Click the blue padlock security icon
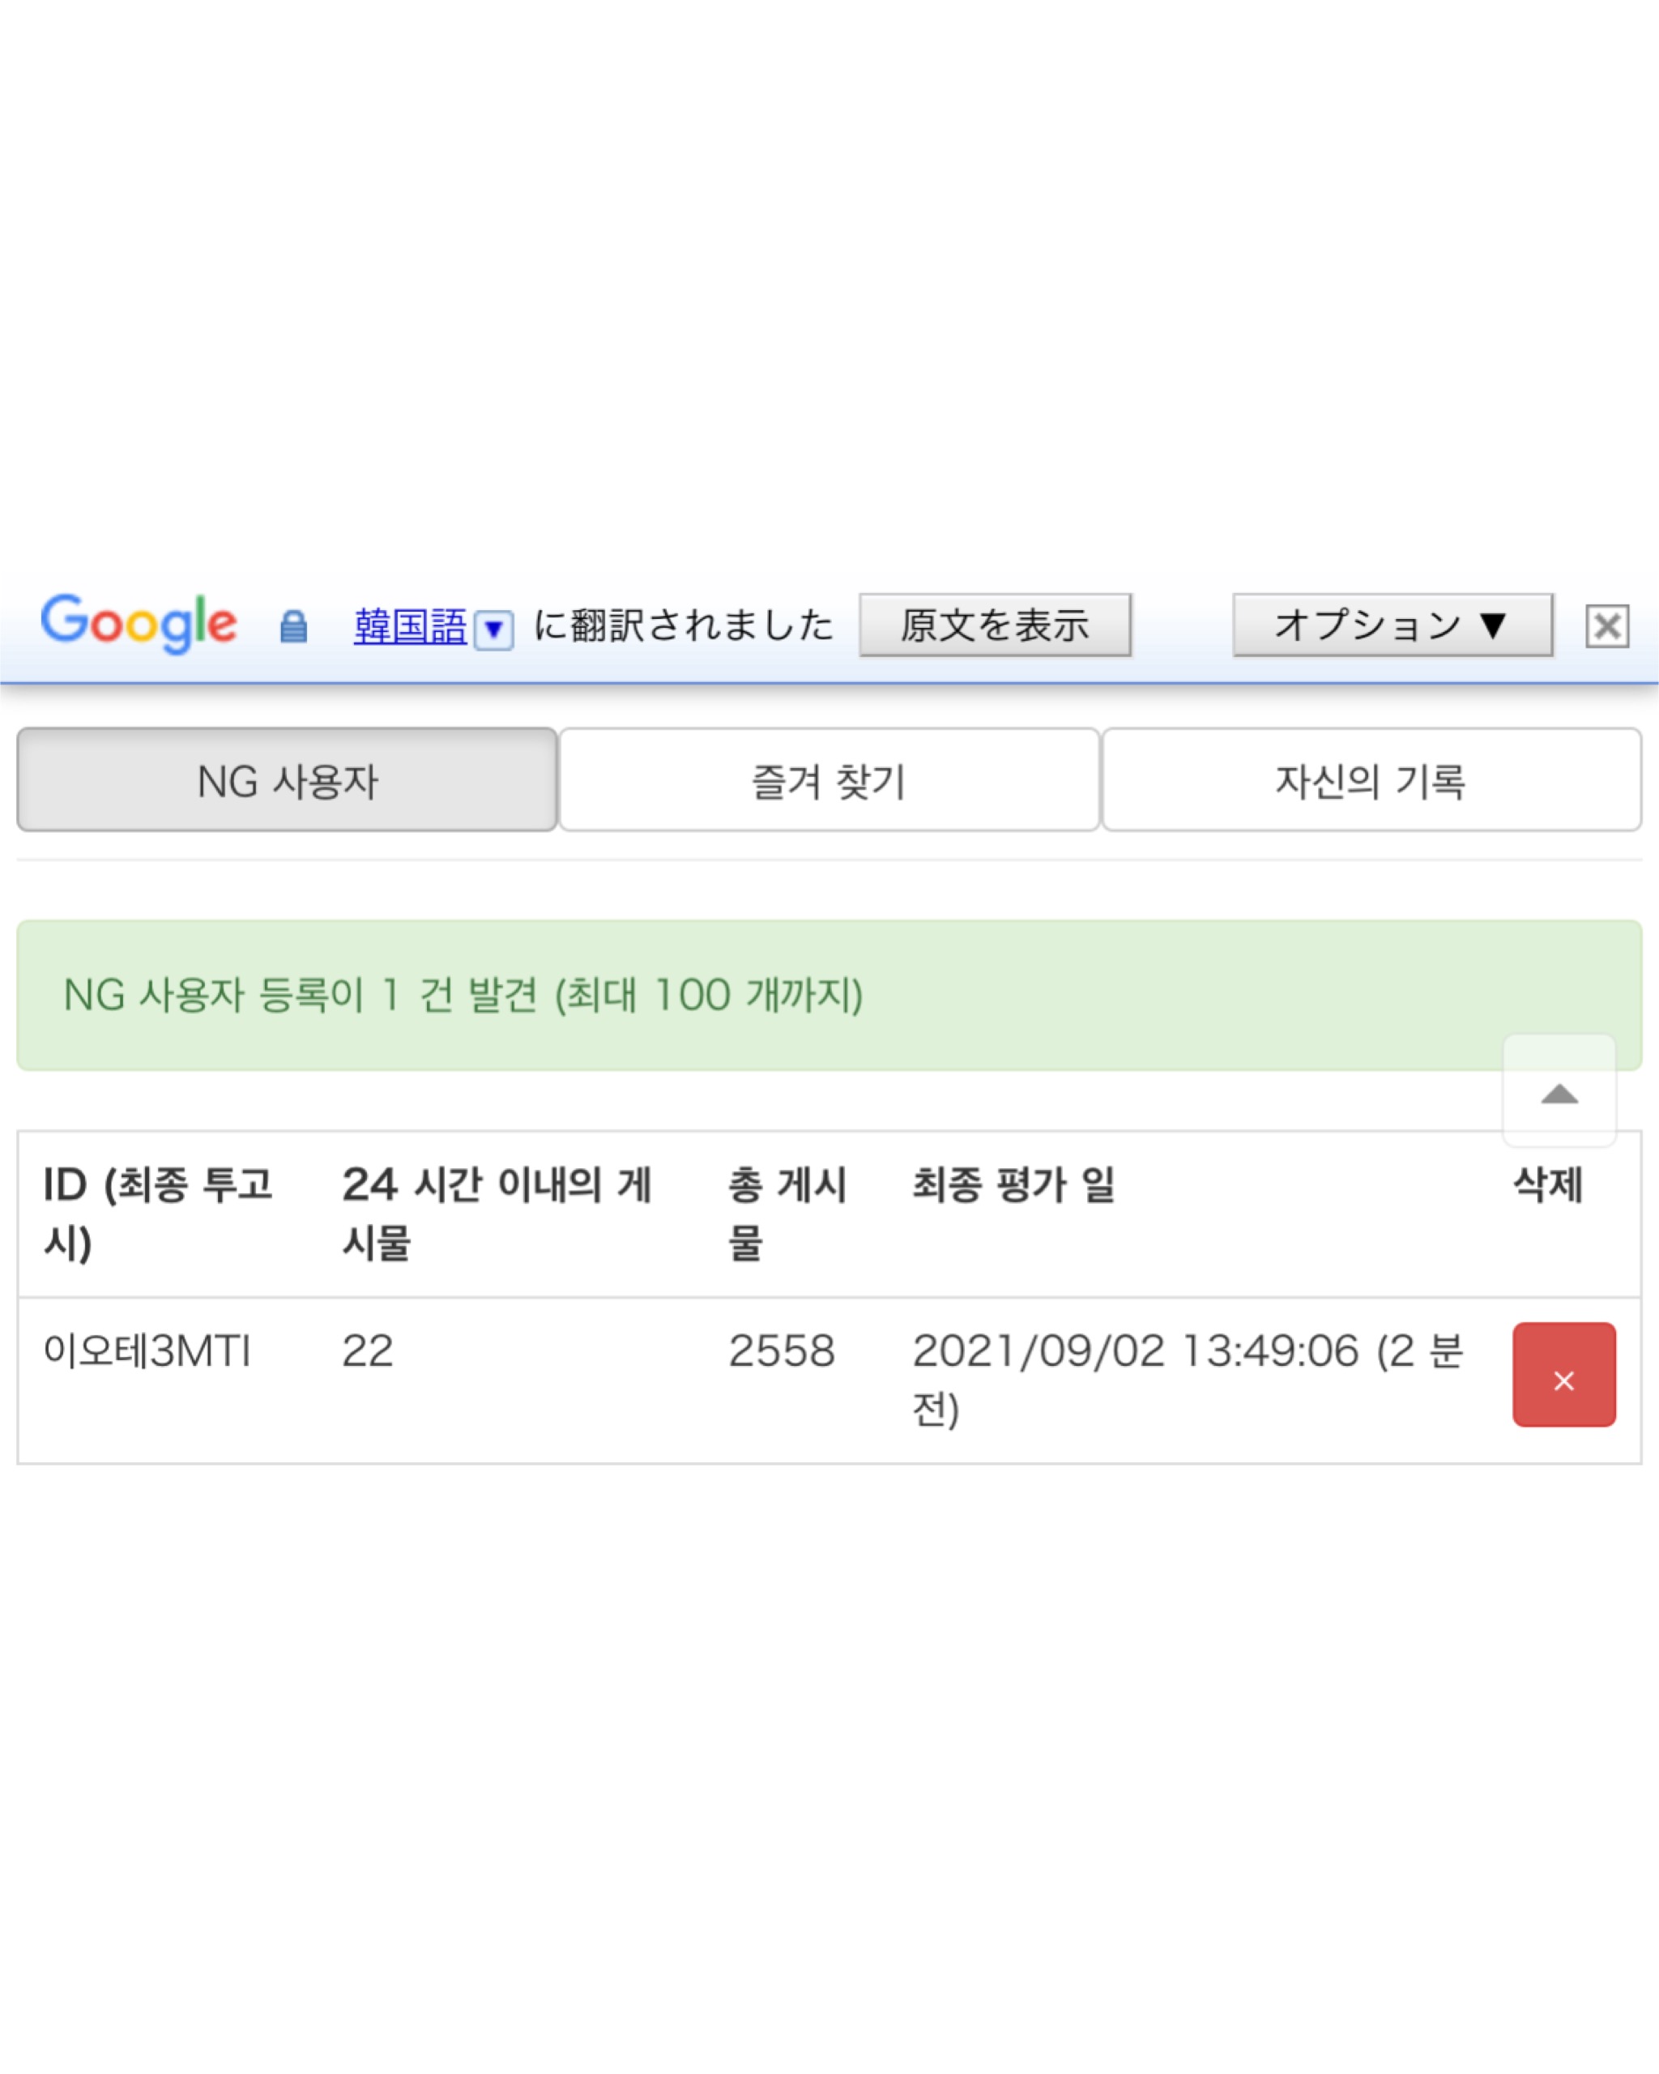 [x=293, y=626]
